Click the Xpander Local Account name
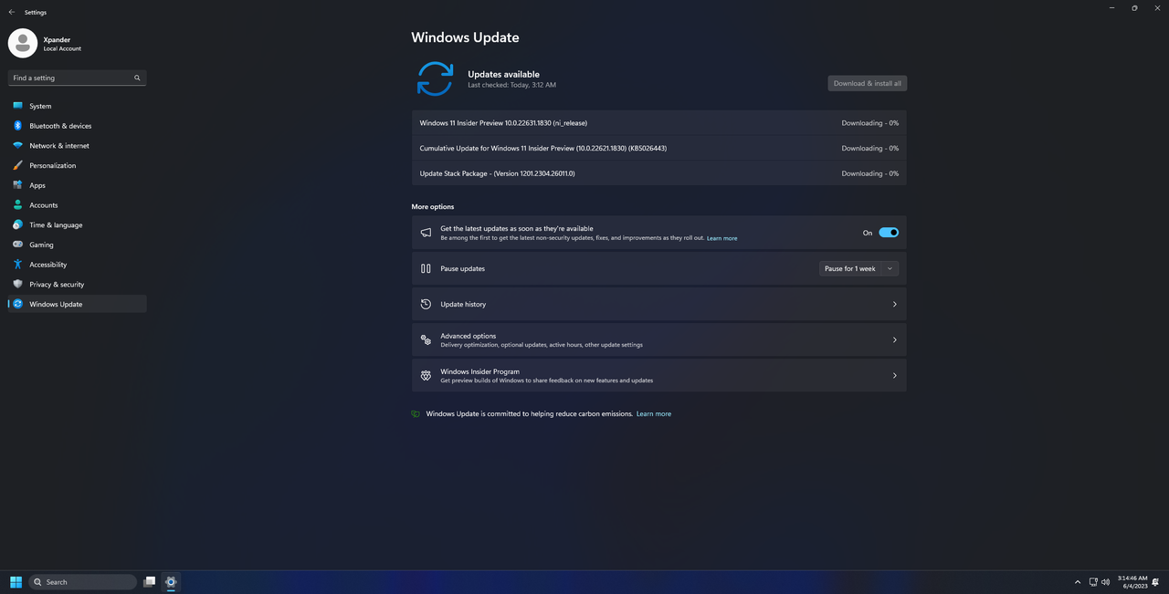The width and height of the screenshot is (1169, 594). pos(62,44)
